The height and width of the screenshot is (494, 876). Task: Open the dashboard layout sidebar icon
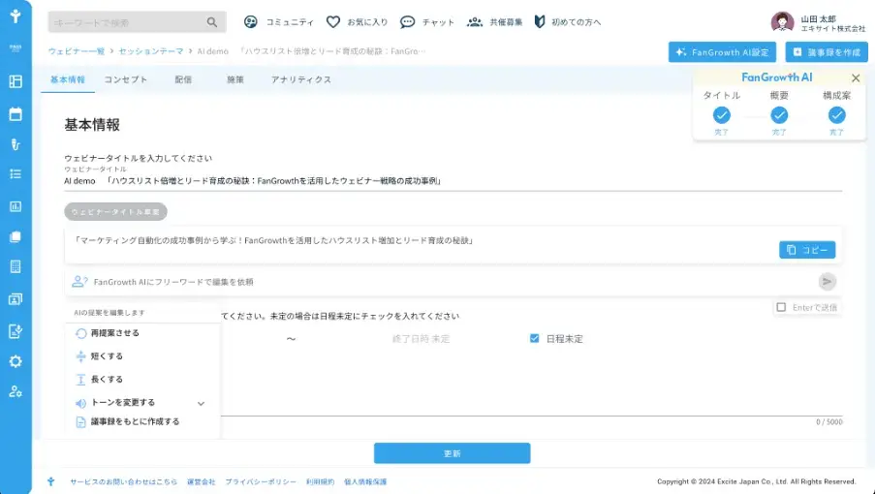[16, 81]
